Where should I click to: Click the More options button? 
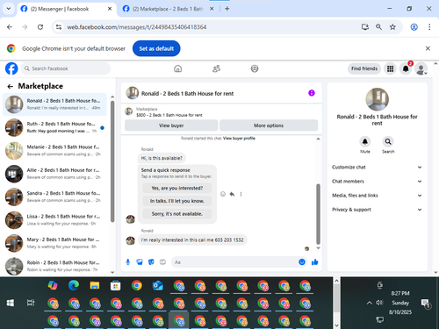coord(269,125)
